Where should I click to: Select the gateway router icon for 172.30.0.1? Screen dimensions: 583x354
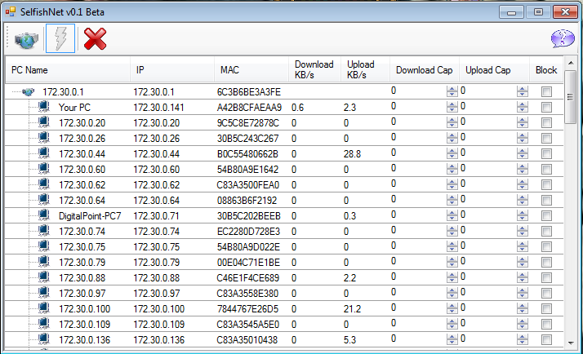(29, 91)
